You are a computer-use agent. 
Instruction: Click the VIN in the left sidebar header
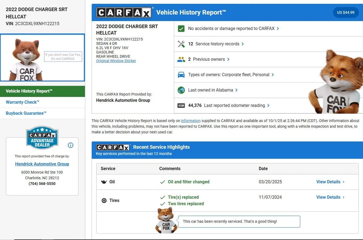[33, 23]
